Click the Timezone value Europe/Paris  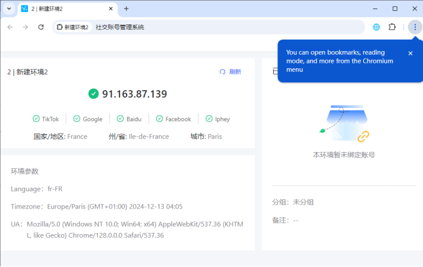(x=115, y=207)
